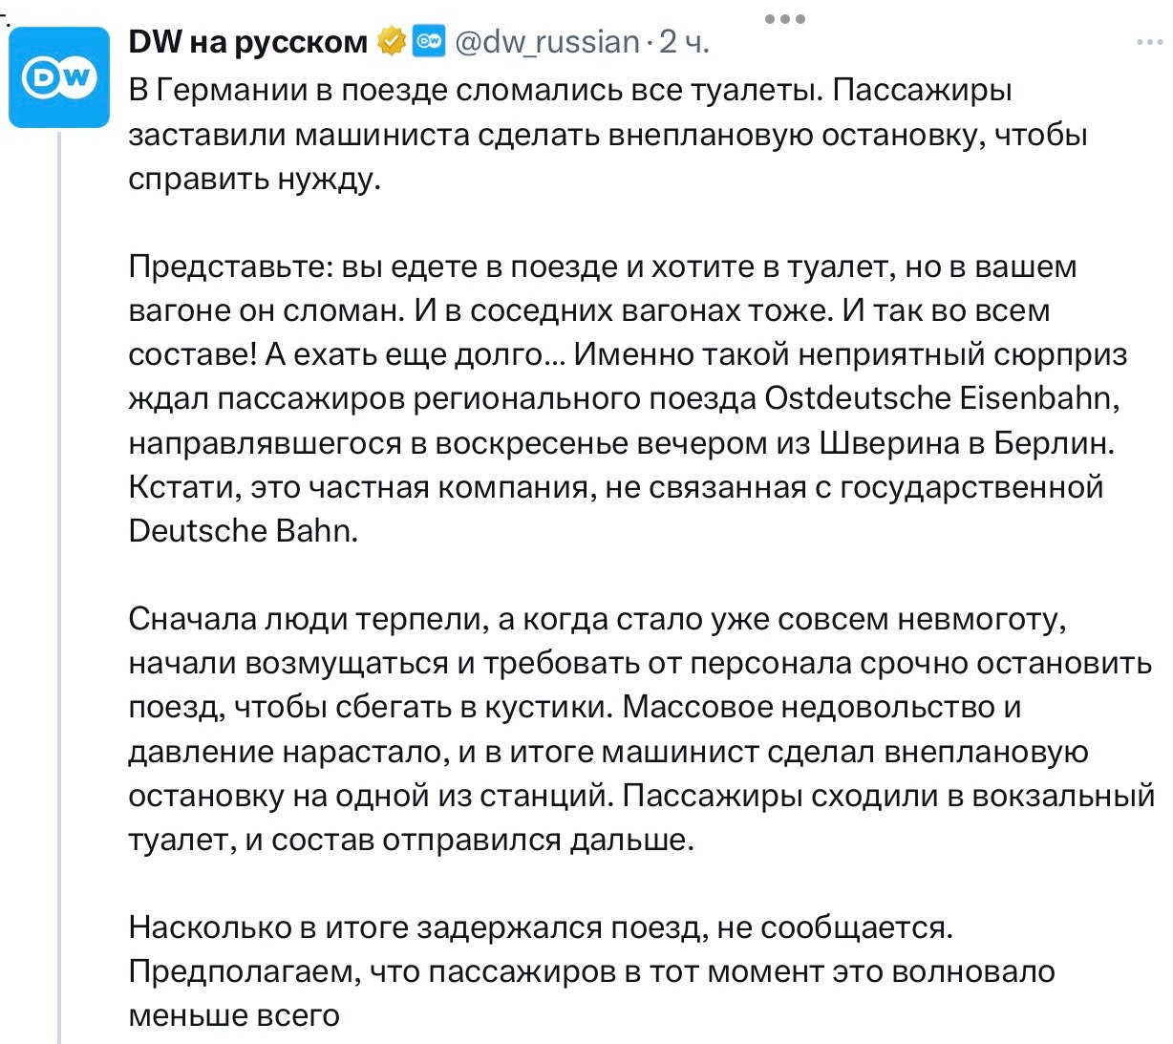The width and height of the screenshot is (1173, 1044).
Task: Click the paragraph starting with 'Представьте: вы едете'
Action: point(628,399)
